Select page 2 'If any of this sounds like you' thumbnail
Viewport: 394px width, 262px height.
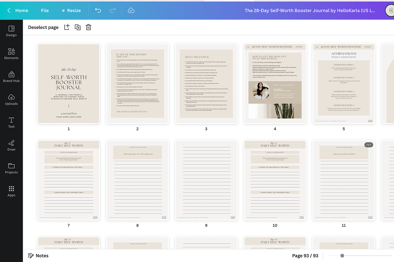(x=137, y=84)
